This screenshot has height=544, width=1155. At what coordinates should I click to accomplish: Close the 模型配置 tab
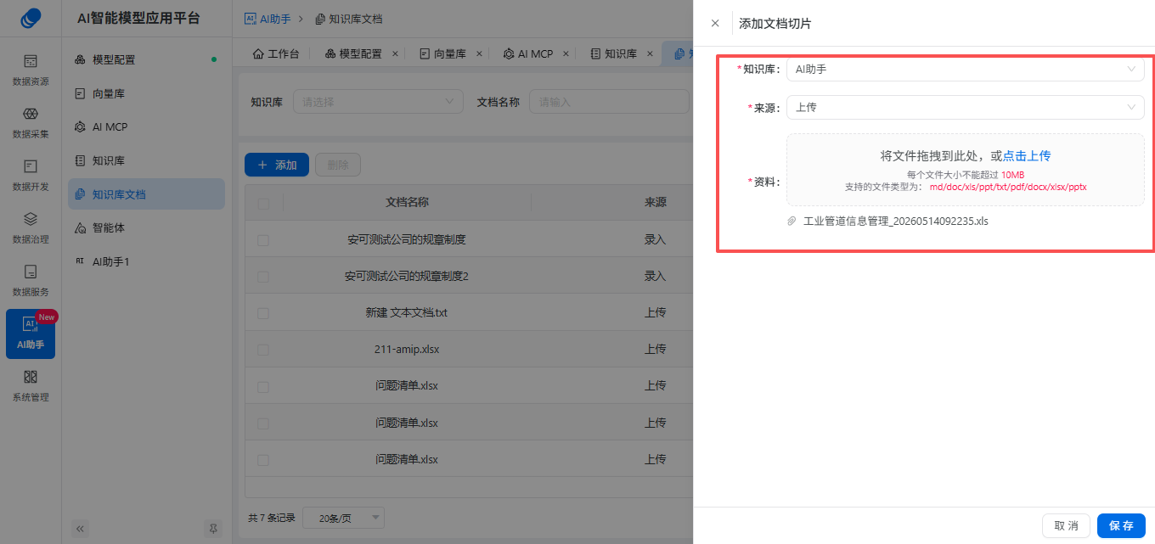395,53
